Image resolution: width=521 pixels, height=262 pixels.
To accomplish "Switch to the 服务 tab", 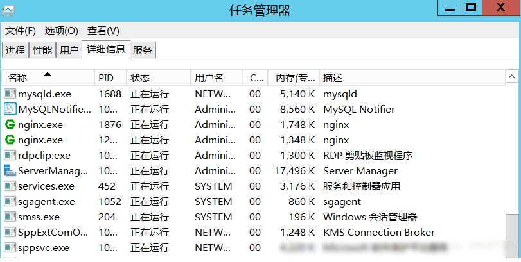I will (x=143, y=50).
